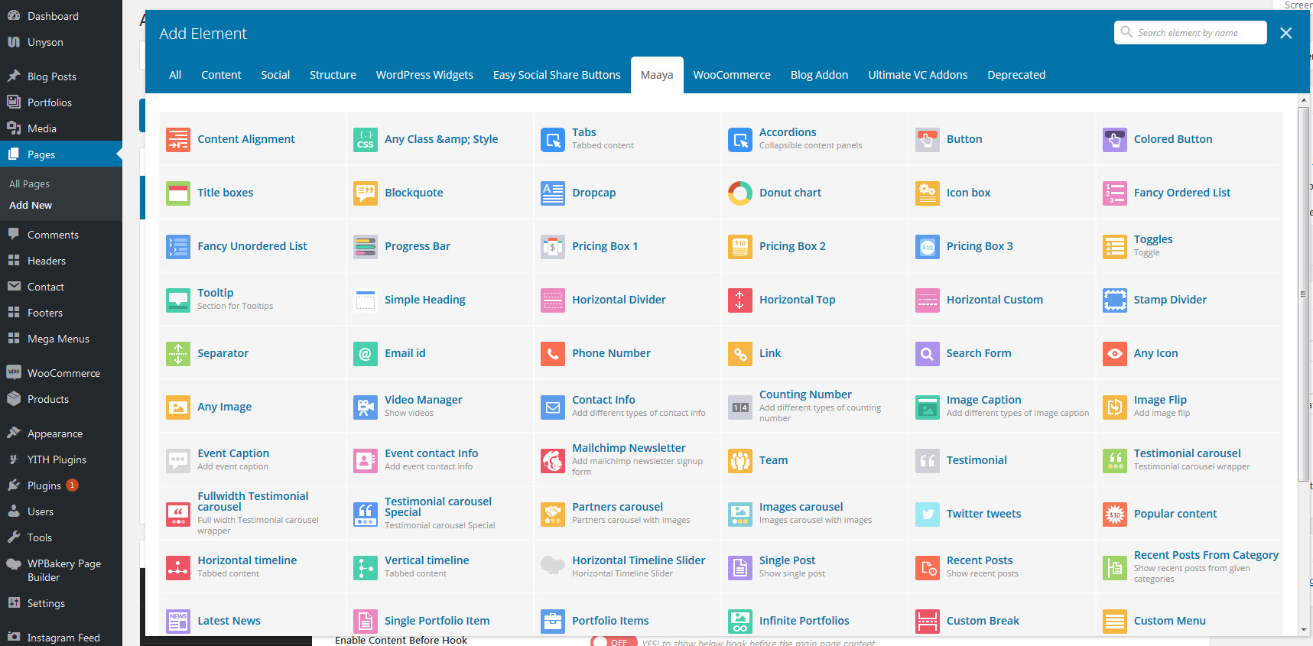Open the Portfolios sidebar menu
1313x646 pixels.
point(61,102)
